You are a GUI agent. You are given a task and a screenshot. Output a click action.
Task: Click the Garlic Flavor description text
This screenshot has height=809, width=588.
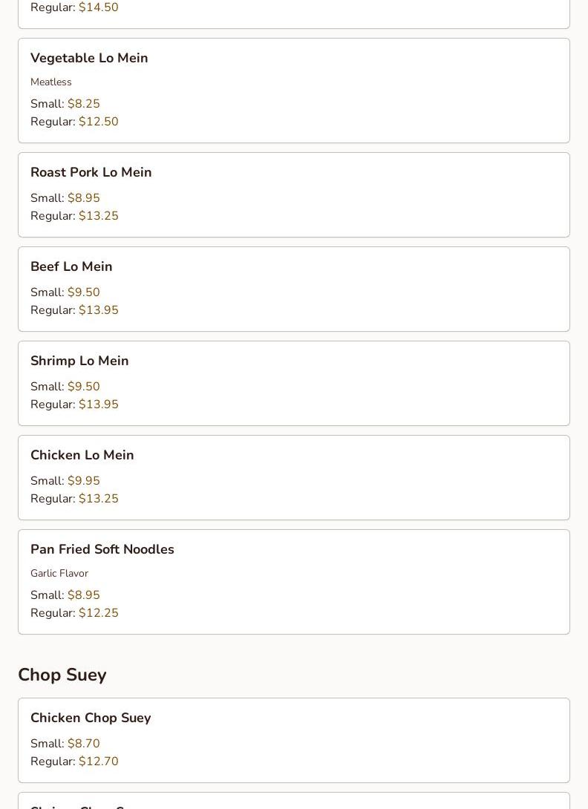tap(59, 573)
